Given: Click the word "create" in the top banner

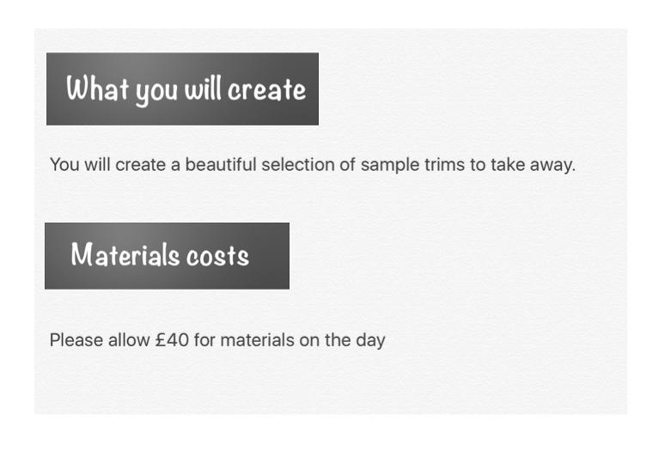Looking at the screenshot, I should (266, 90).
